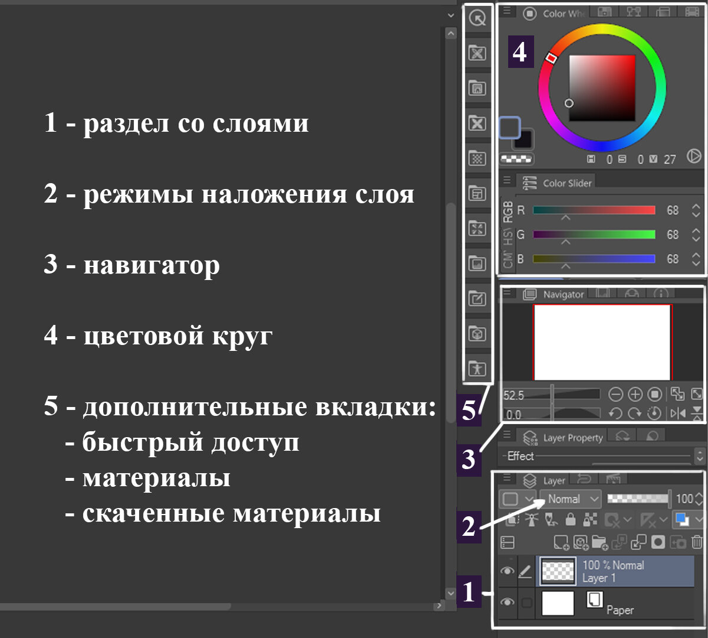
Task: Open Layer panel hamburger menu
Action: tap(507, 479)
